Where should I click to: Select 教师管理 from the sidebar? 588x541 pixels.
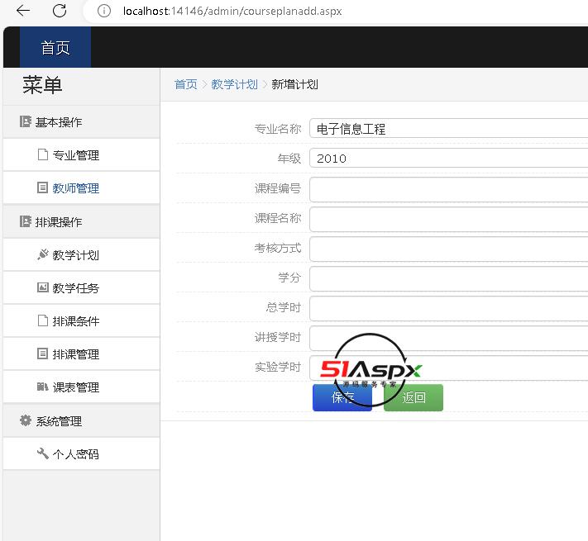75,188
